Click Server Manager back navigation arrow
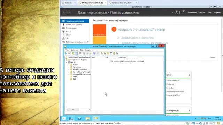This screenshot has height=125, width=223. [64, 12]
